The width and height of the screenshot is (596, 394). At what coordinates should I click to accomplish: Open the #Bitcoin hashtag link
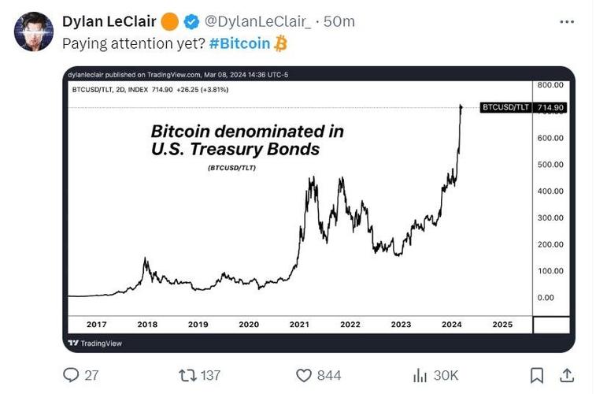coord(239,43)
